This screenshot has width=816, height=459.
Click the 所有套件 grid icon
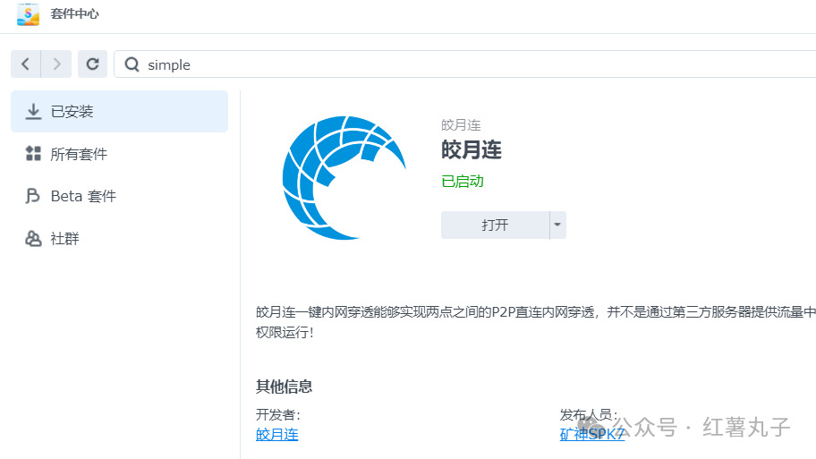click(x=33, y=154)
